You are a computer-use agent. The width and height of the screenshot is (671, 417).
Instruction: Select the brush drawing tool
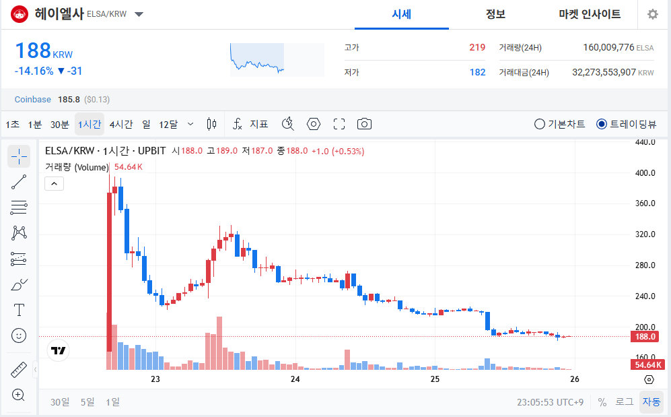click(19, 284)
